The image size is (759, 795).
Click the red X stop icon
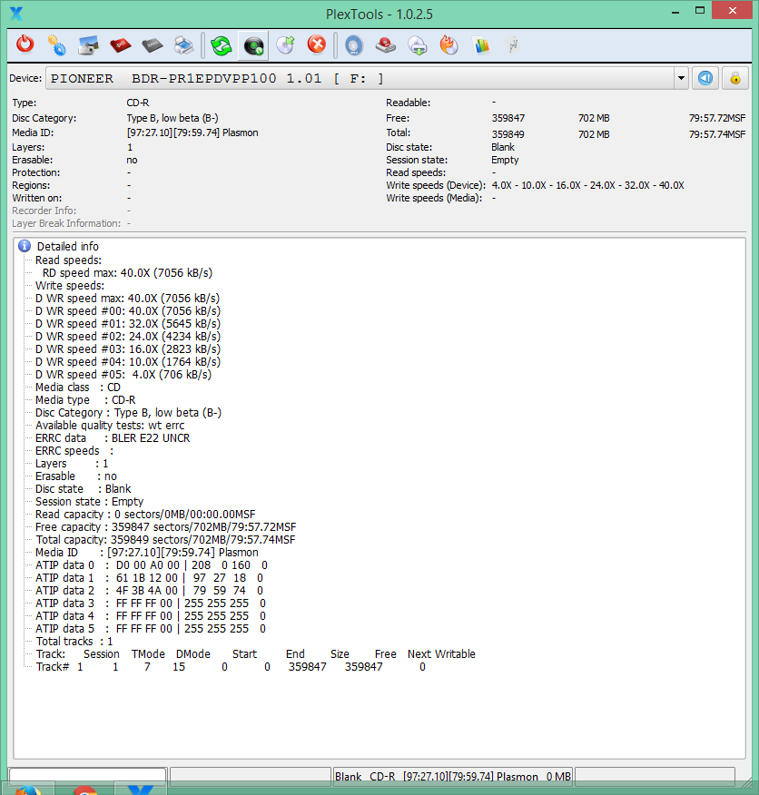pyautogui.click(x=317, y=44)
